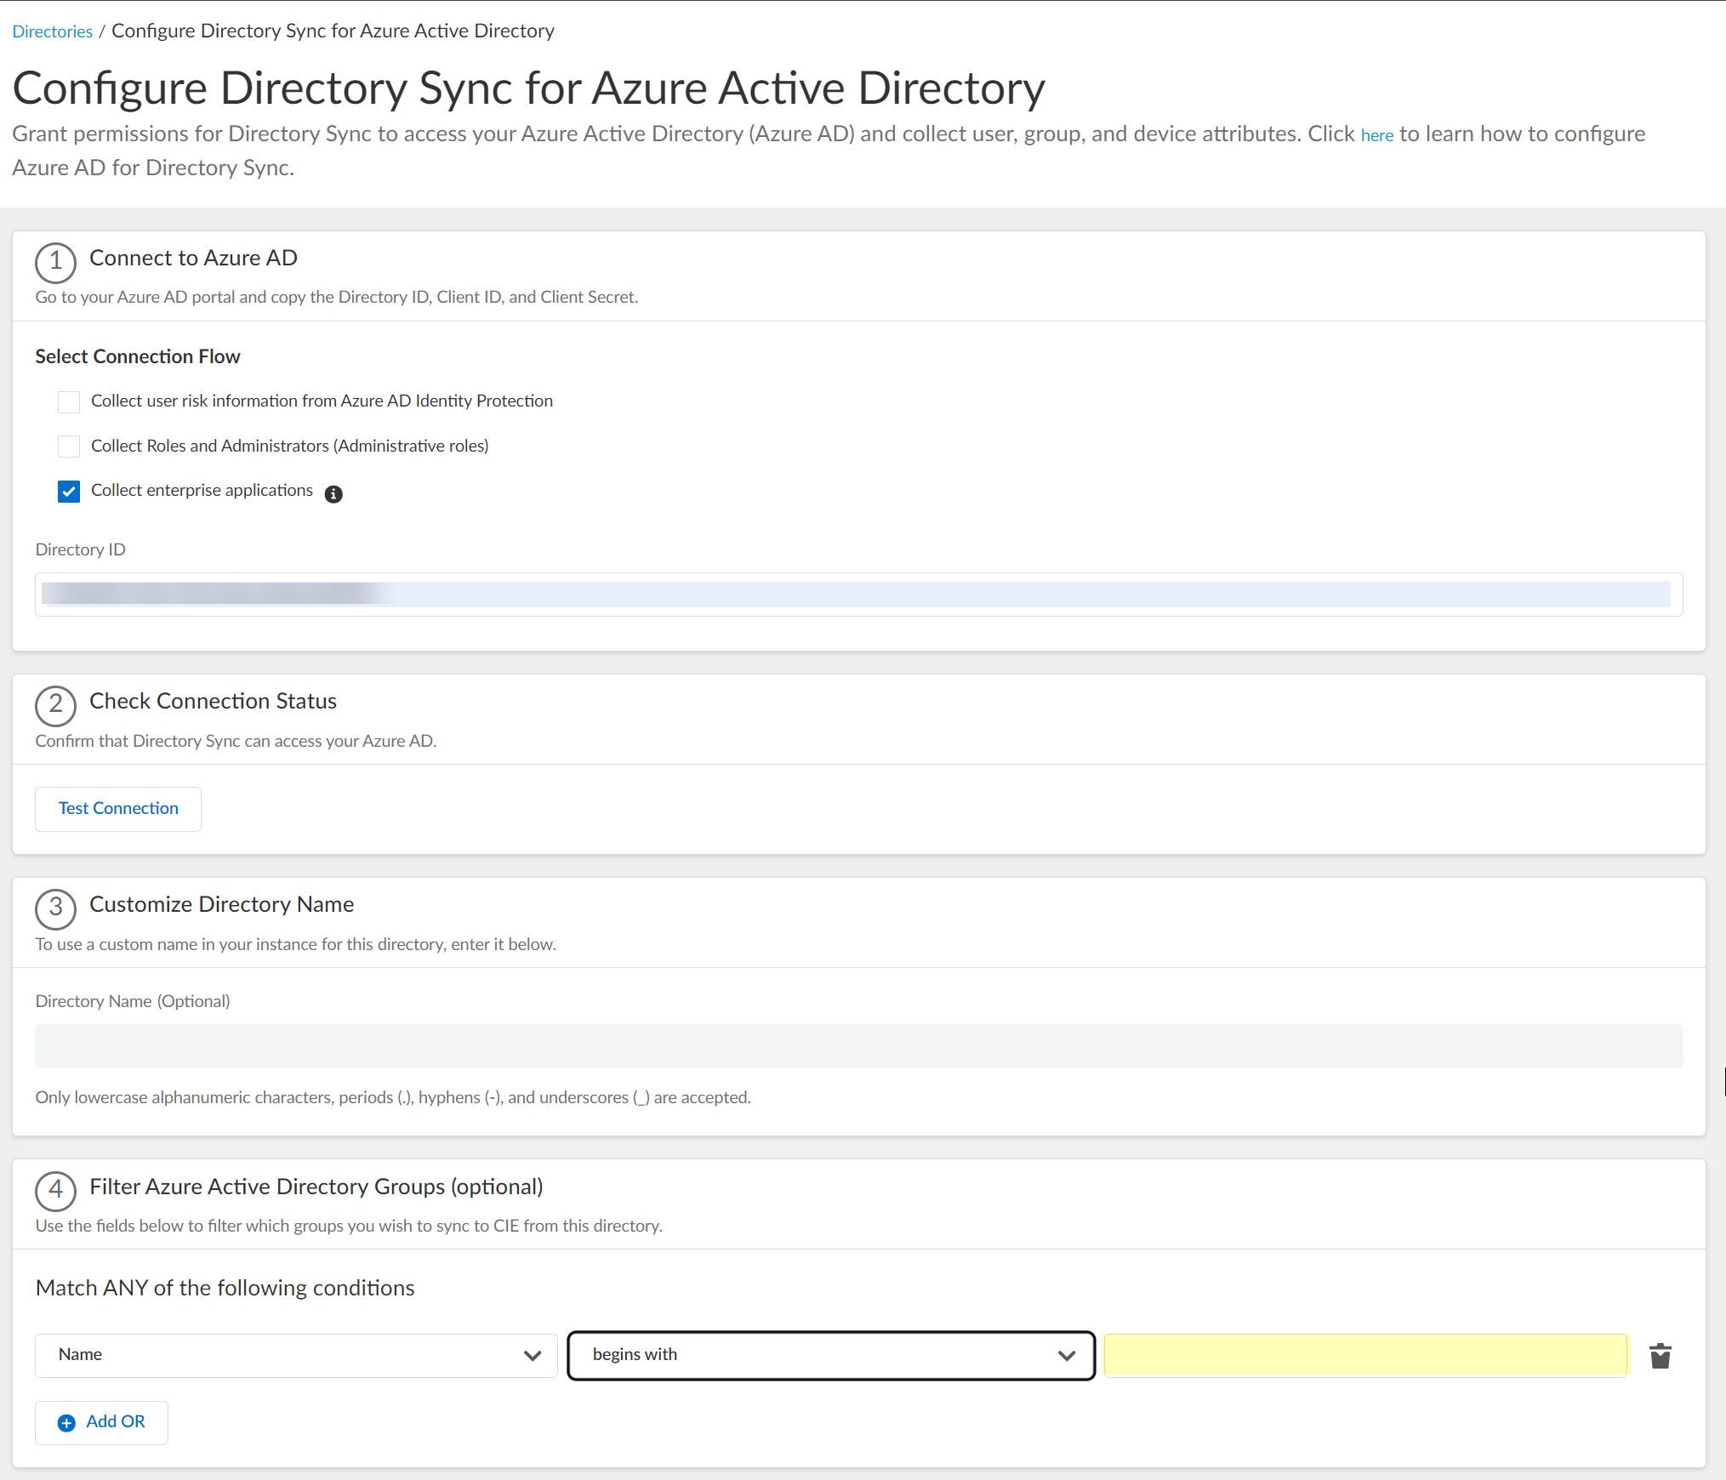Expand the begins with operator dropdown
The height and width of the screenshot is (1480, 1726).
point(830,1355)
